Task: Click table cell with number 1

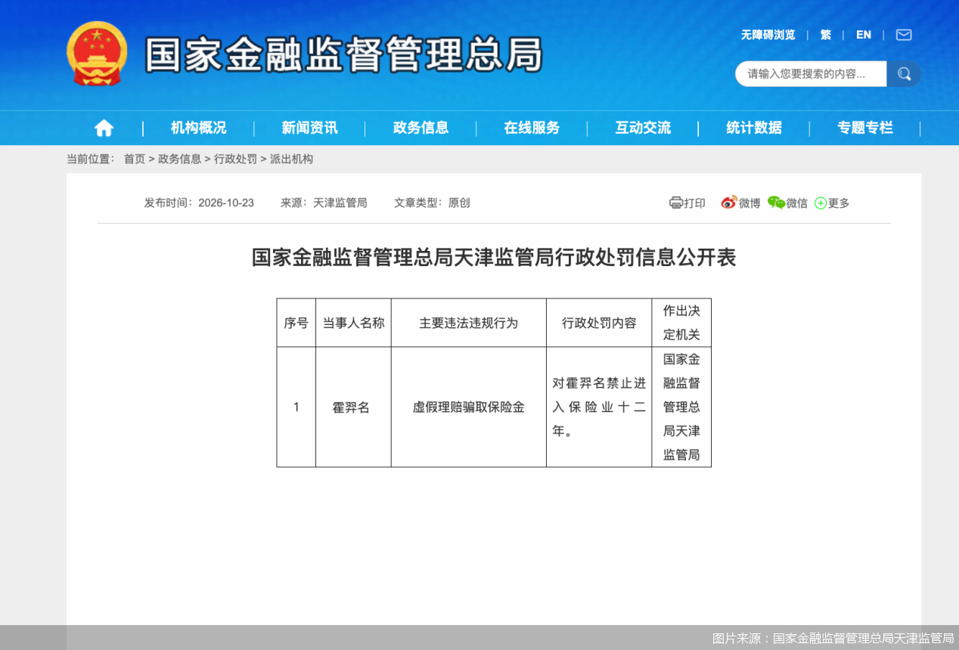Action: point(296,407)
